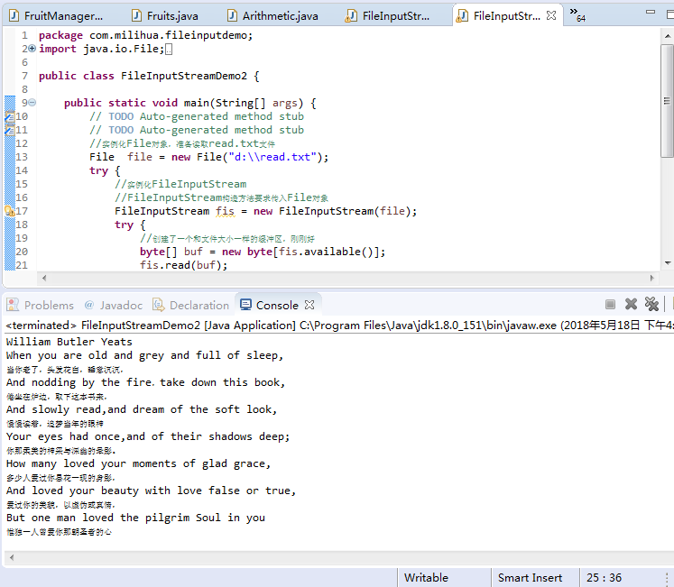Click the terminated launch description text
The image size is (674, 587).
pos(339,326)
